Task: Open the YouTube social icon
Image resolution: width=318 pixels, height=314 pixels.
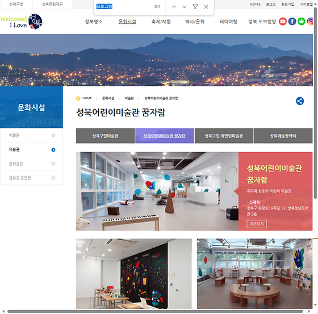Action: (283, 22)
